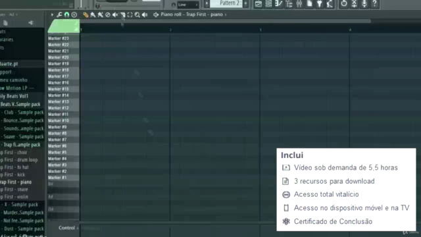Open the Channel rack view icon
This screenshot has height=237, width=421.
tap(268, 4)
